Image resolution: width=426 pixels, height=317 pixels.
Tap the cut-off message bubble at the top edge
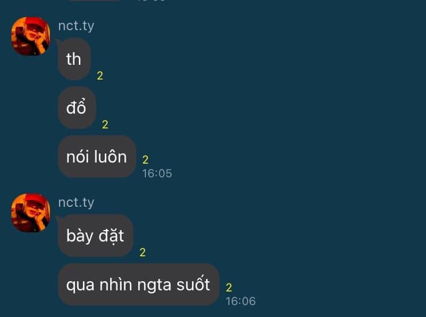coord(93,1)
